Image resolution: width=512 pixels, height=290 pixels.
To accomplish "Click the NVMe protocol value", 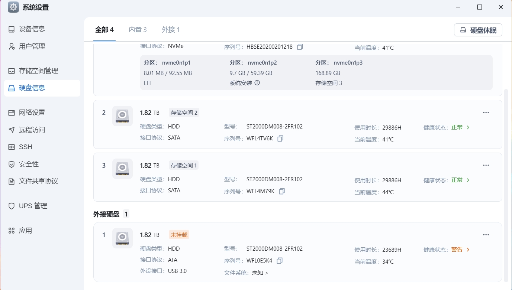I will (x=176, y=46).
